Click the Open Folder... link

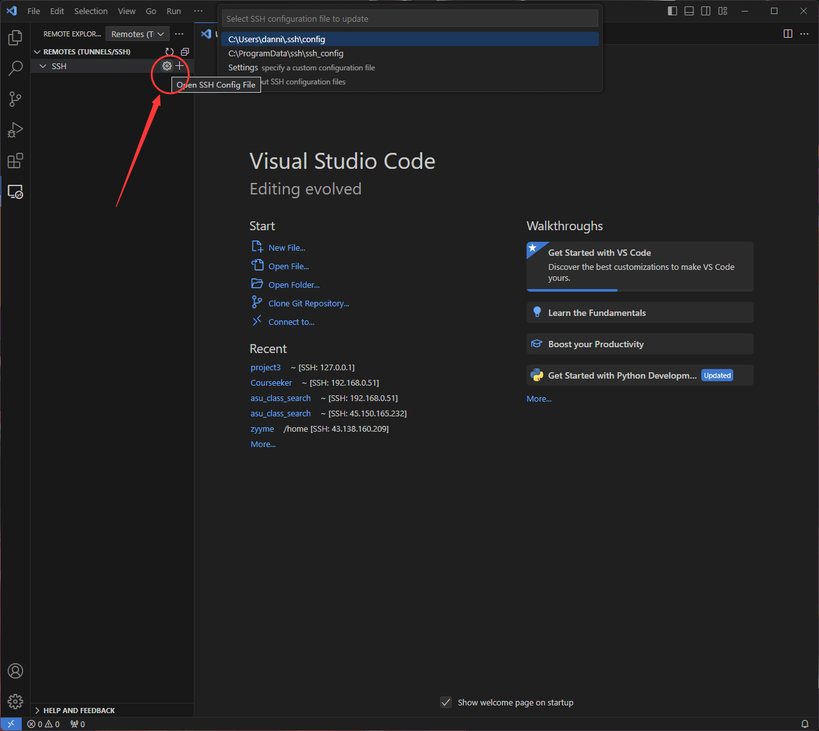[x=294, y=285]
